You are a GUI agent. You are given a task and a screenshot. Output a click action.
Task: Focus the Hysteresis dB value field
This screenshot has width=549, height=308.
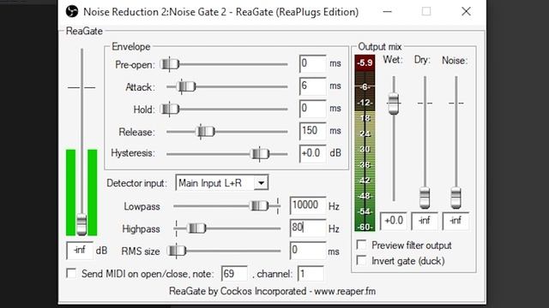[312, 153]
